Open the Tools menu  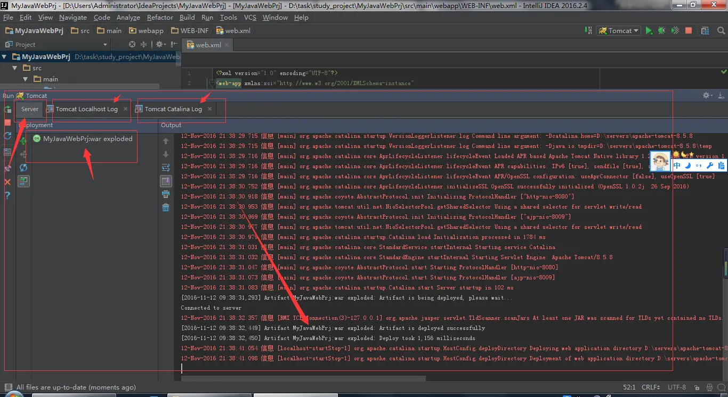point(229,18)
